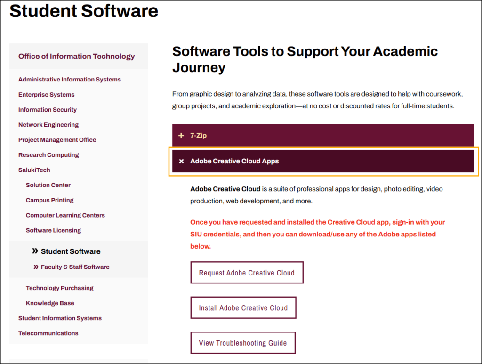Viewport: 482px width, 364px height.
Task: Click the double chevron before Student Software
Action: 35,251
